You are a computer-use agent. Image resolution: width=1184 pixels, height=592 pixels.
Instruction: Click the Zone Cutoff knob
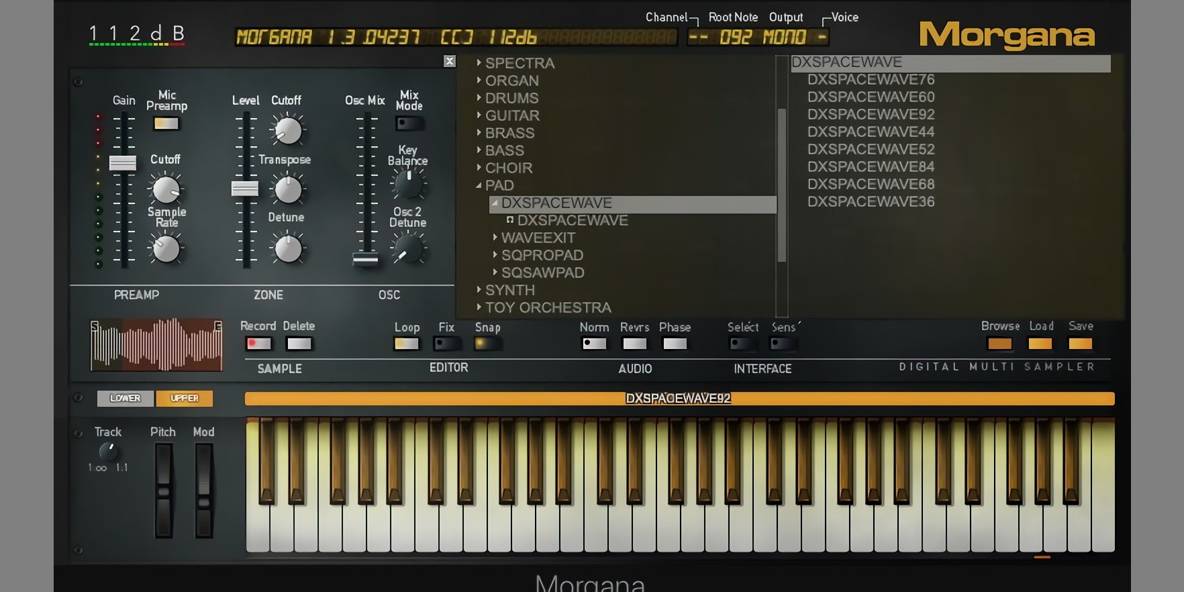[x=288, y=130]
